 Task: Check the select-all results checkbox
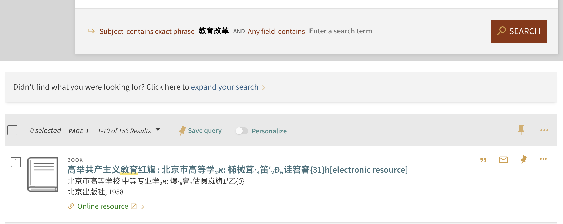12,130
